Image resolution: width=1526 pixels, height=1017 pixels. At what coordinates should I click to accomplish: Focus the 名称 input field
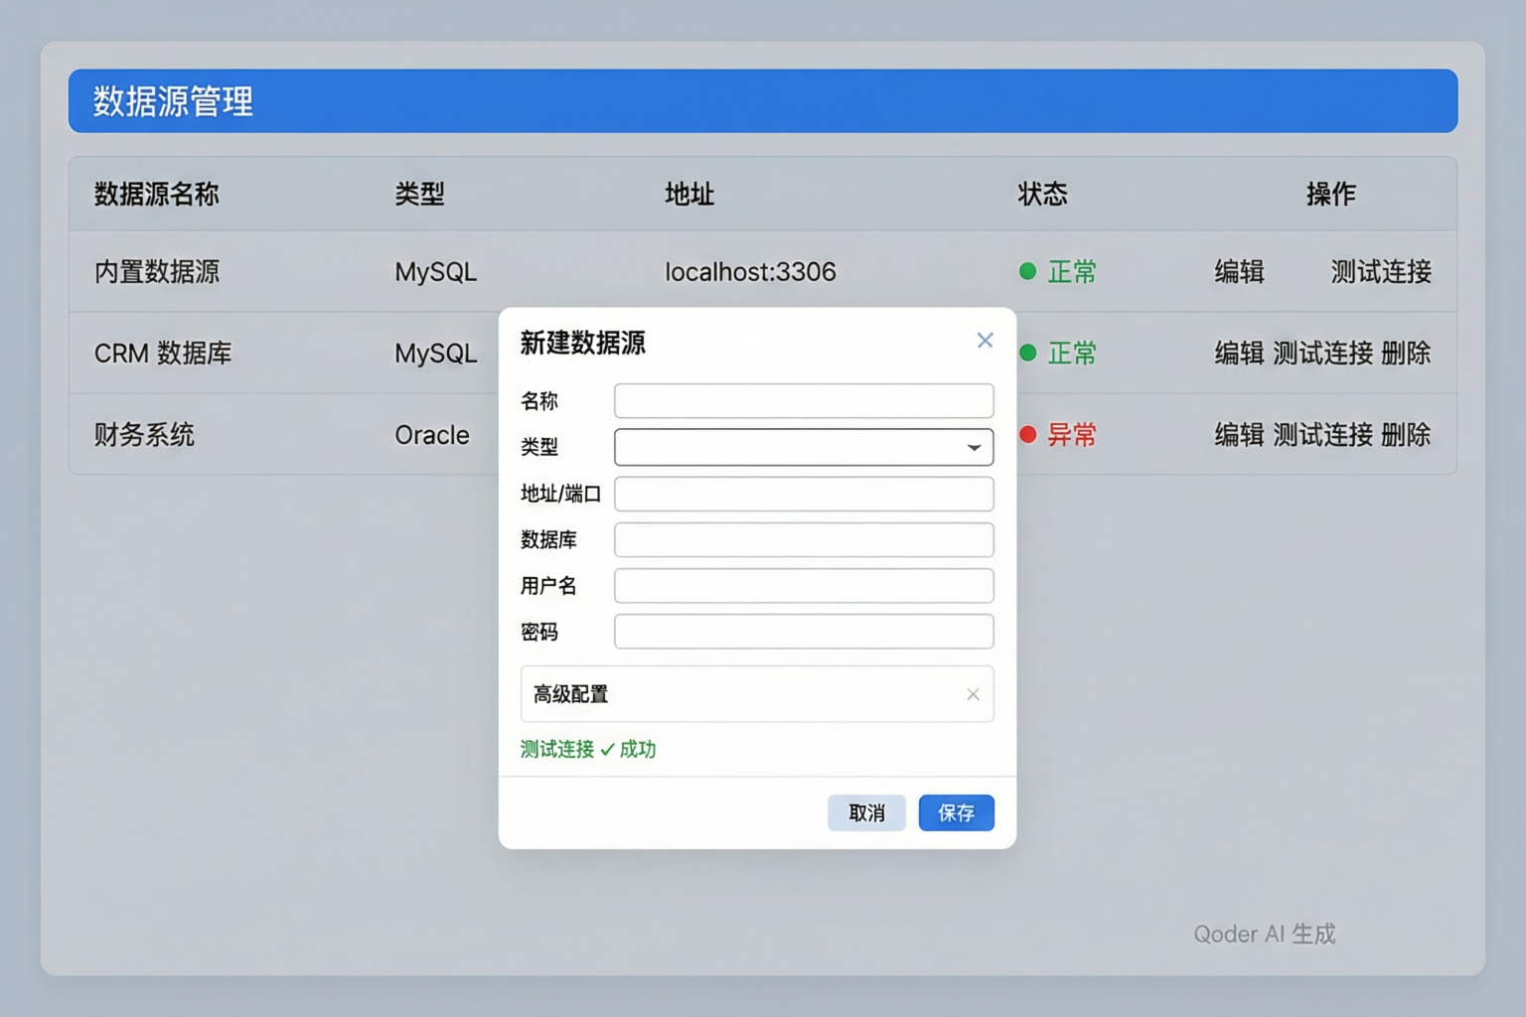[x=804, y=401]
